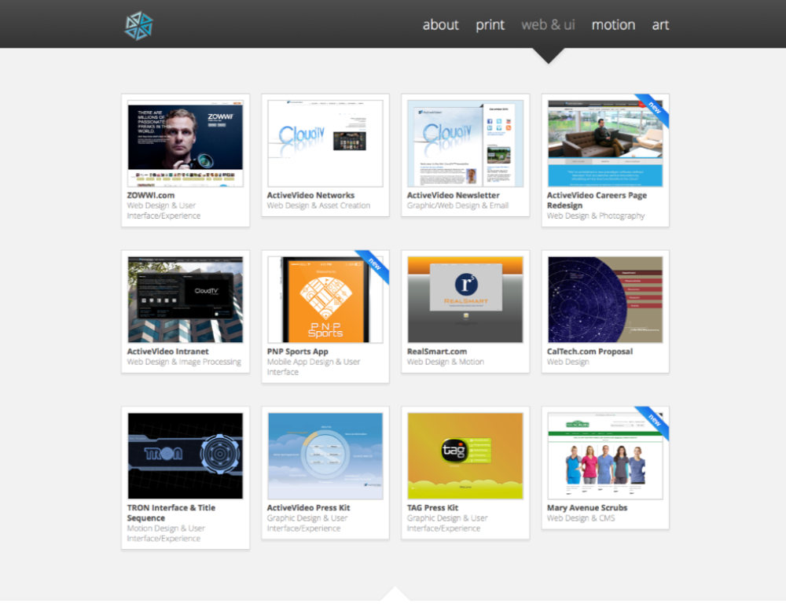Click 'Graphic/Web Design & Email' description

pos(457,206)
